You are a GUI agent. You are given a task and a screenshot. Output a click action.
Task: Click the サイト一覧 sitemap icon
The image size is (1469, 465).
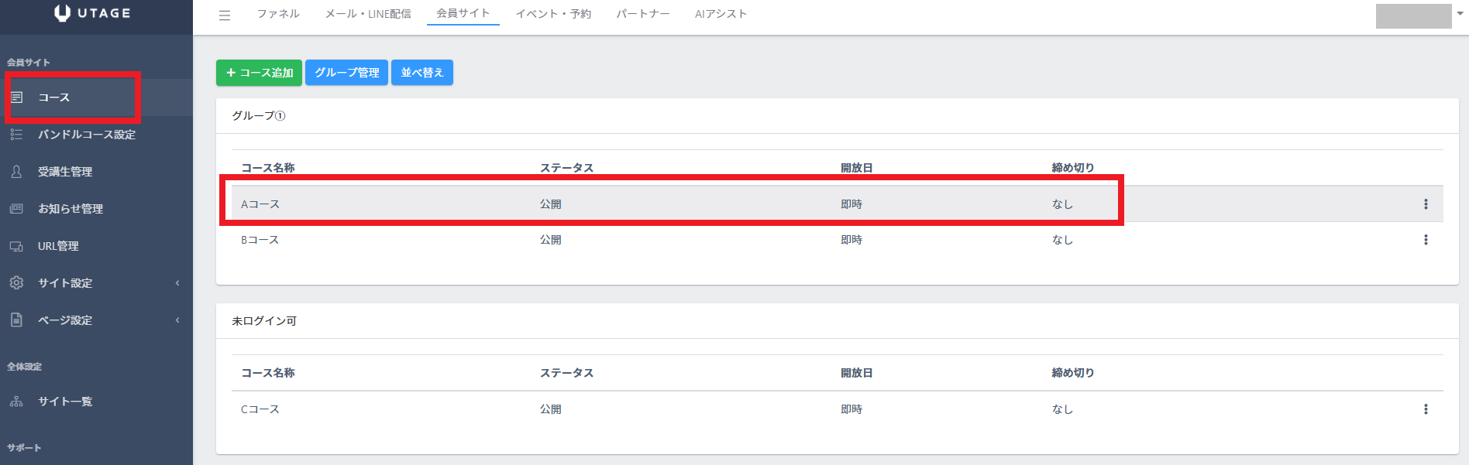coord(16,402)
